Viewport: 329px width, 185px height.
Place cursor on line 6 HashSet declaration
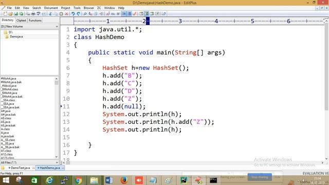coord(145,68)
